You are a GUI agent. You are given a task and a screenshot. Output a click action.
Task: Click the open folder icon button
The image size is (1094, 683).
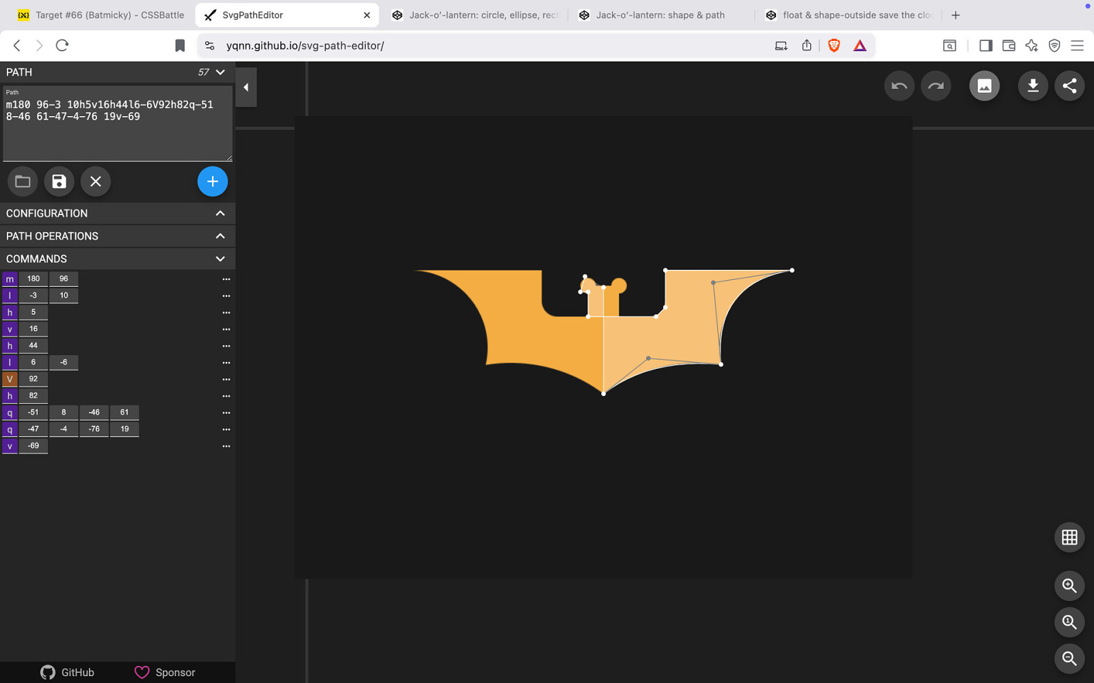(23, 182)
